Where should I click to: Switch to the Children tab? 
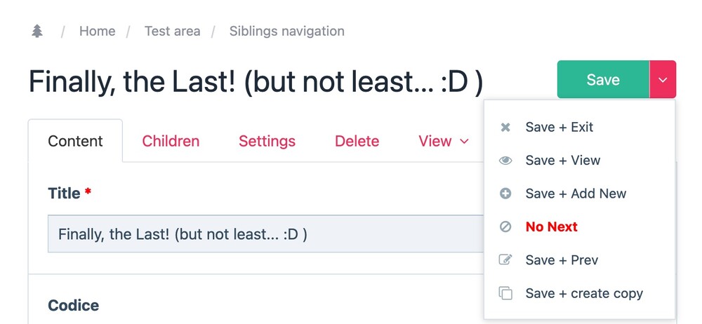click(171, 142)
